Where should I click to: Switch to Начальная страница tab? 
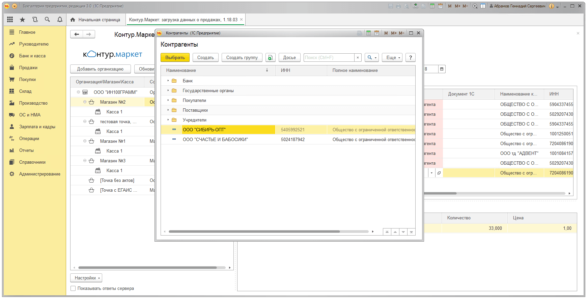95,20
